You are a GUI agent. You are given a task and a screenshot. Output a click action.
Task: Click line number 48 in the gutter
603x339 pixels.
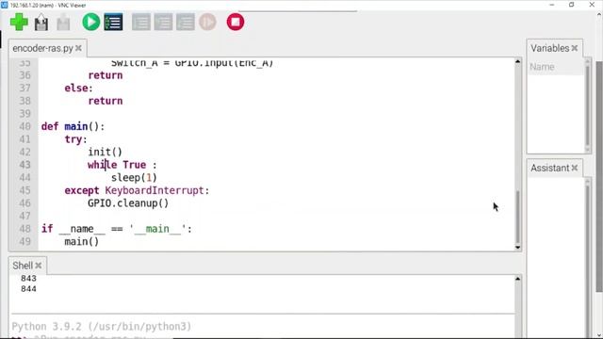tap(24, 229)
